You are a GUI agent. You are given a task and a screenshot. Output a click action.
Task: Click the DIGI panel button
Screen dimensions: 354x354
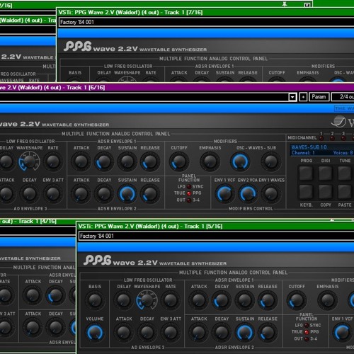[x=326, y=173]
